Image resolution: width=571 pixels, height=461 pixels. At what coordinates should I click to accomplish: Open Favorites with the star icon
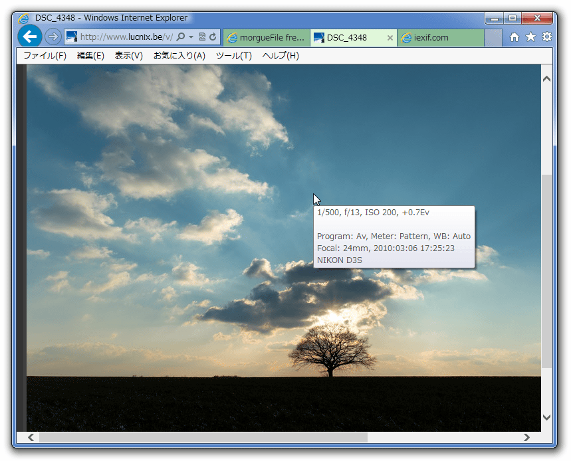pos(530,37)
